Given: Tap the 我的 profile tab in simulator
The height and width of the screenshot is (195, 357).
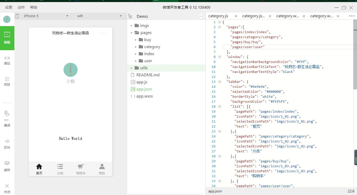Looking at the screenshot, I should point(102,169).
